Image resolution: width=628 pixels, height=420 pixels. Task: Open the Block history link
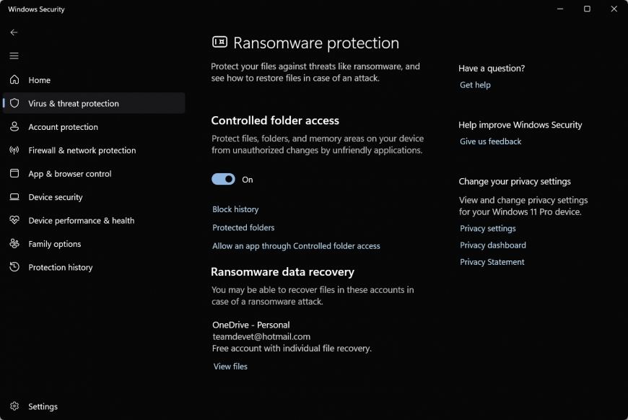point(235,209)
